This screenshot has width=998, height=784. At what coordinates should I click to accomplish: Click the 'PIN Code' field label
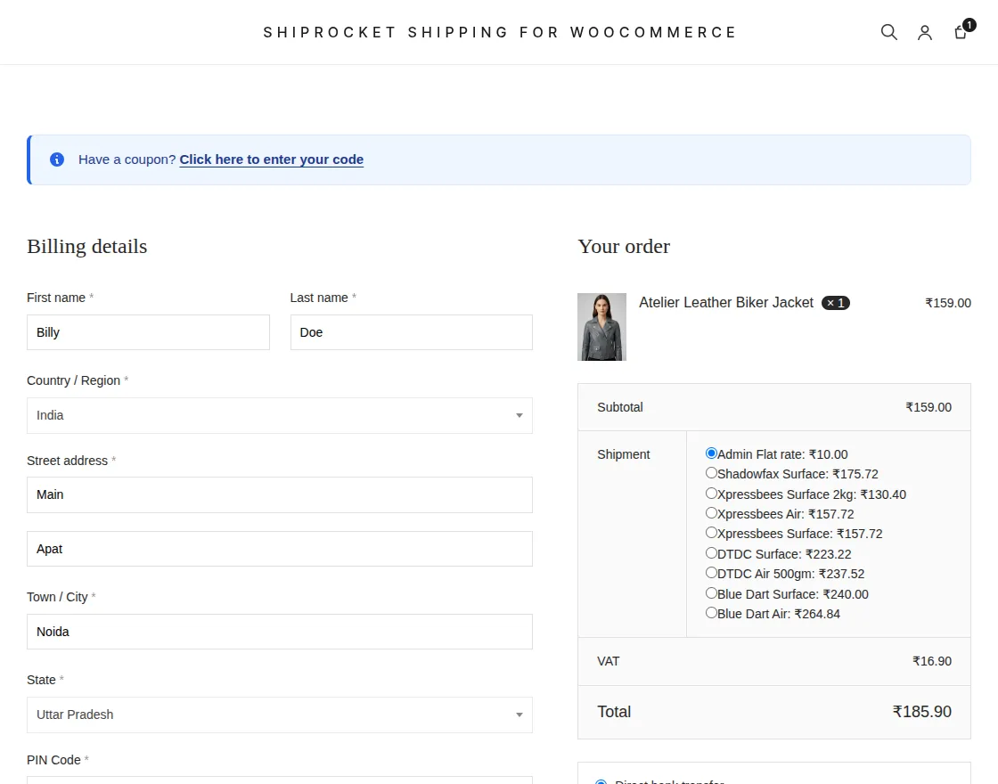(53, 760)
